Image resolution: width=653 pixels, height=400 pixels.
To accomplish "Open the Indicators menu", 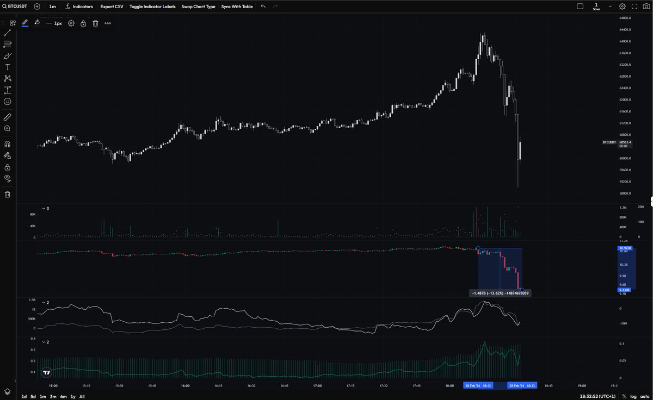I will pyautogui.click(x=79, y=7).
